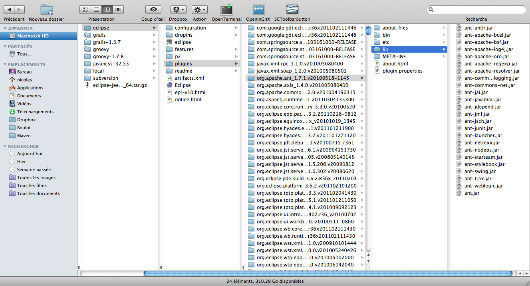530x286 pixels.
Task: Switch to icon view mode
Action: (85, 9)
